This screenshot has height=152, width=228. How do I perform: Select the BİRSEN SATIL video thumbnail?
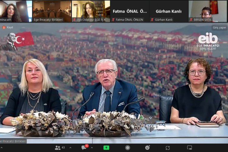(208, 11)
